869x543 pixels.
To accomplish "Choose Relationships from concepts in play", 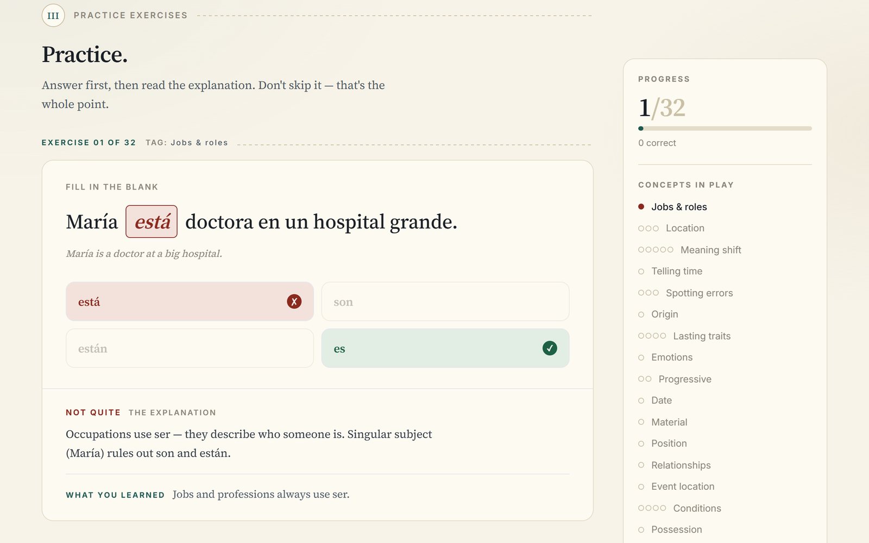I will pos(675,465).
